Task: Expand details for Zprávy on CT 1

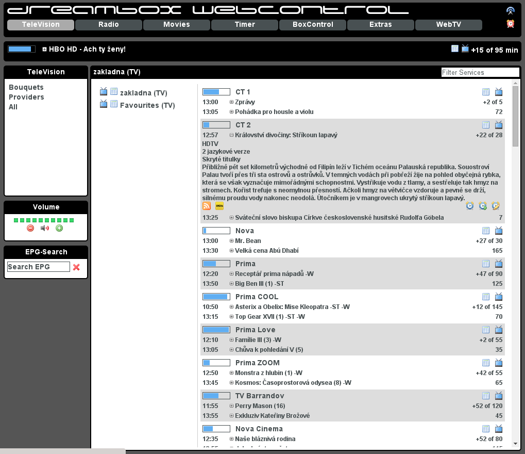Action: (231, 102)
